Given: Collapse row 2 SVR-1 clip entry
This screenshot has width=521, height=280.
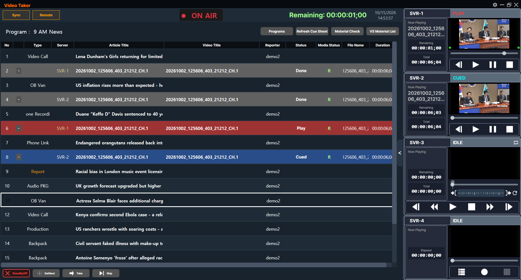Looking at the screenshot, I should point(18,71).
